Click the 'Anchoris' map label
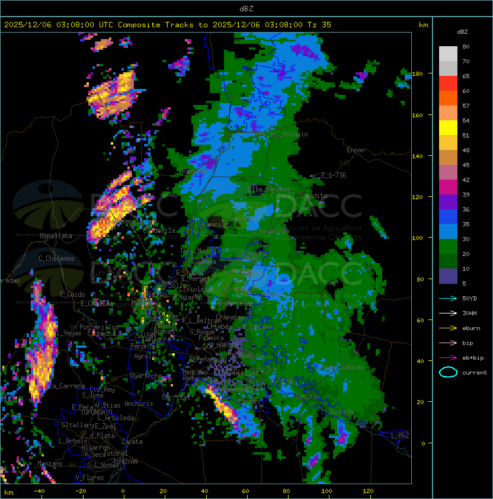 click(139, 404)
